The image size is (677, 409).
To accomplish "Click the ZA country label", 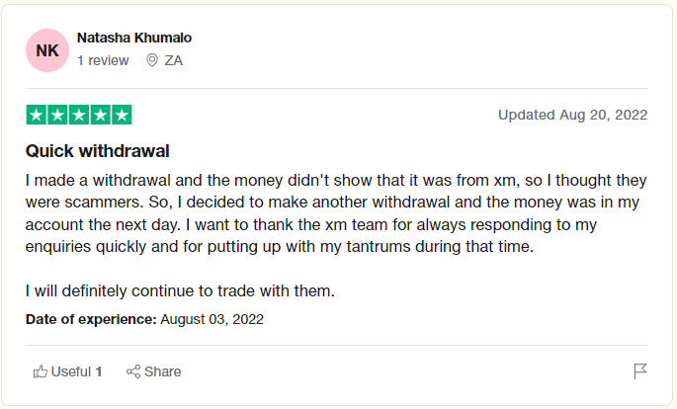I will pyautogui.click(x=174, y=60).
